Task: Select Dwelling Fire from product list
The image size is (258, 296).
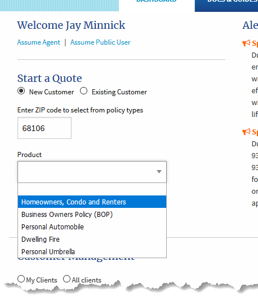Action: pos(92,239)
